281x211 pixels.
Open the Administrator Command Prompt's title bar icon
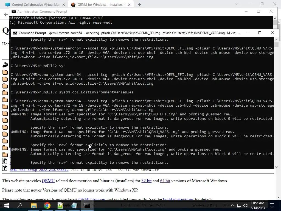(14, 12)
